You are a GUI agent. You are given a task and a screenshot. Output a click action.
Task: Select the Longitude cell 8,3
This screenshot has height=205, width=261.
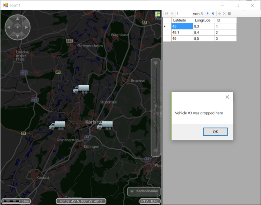[x=204, y=26]
